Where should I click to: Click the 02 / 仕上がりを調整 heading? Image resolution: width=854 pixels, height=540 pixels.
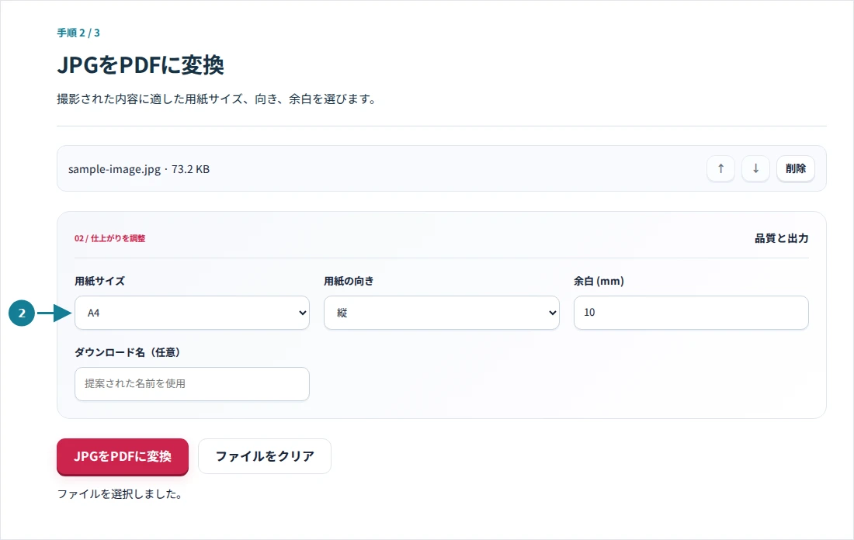point(110,238)
